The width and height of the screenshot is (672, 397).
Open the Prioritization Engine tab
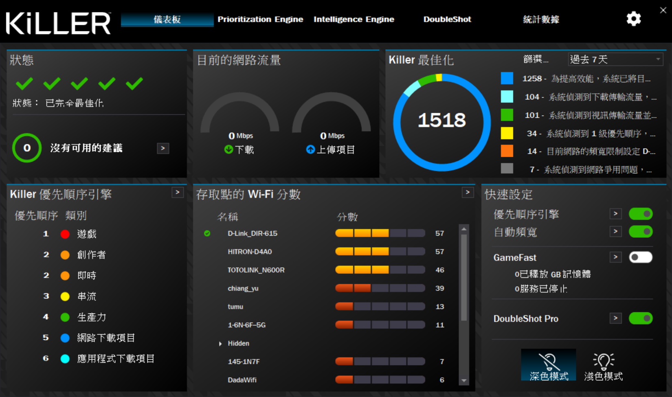pyautogui.click(x=260, y=19)
